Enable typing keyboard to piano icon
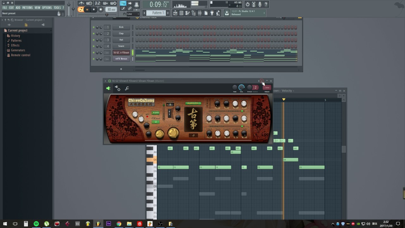405x228 pixels. tap(123, 3)
